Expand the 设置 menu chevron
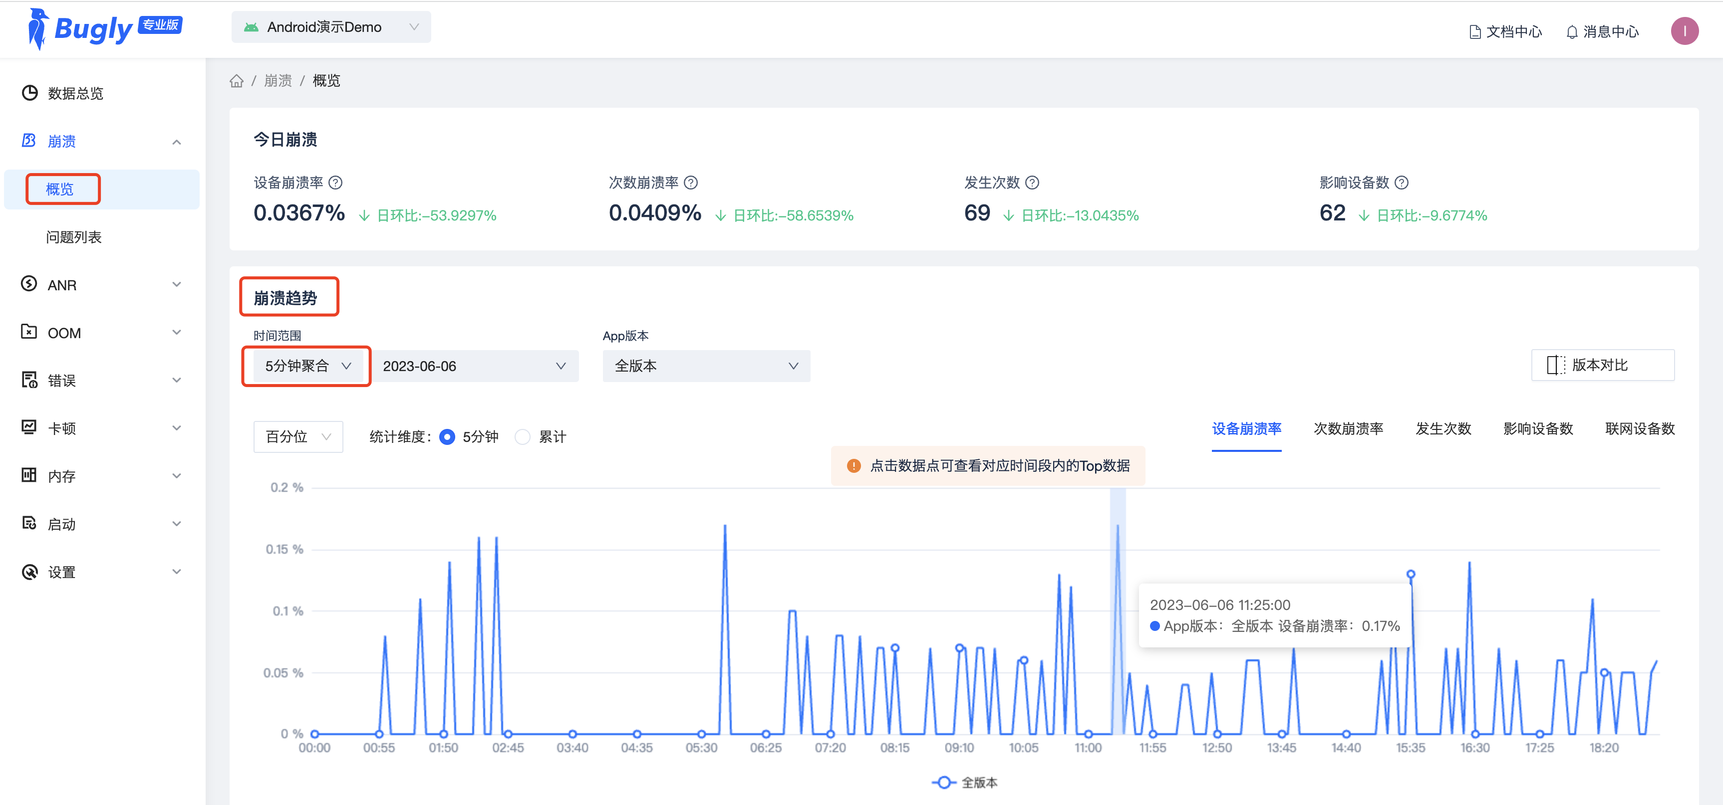The height and width of the screenshot is (805, 1723). pos(177,572)
